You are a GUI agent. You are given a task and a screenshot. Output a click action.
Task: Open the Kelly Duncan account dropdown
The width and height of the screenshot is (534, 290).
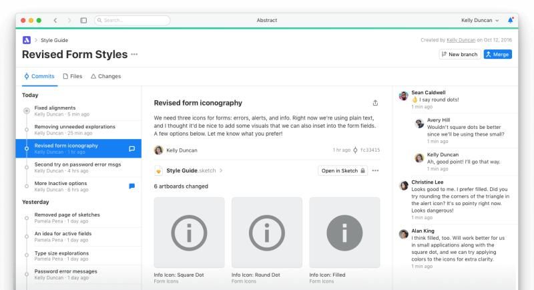[480, 21]
